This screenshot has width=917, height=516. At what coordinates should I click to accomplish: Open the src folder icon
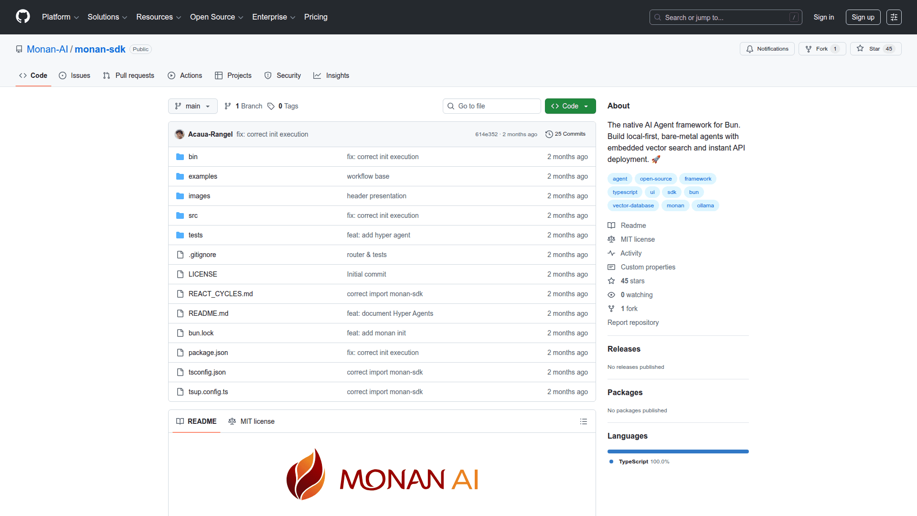[x=180, y=215]
